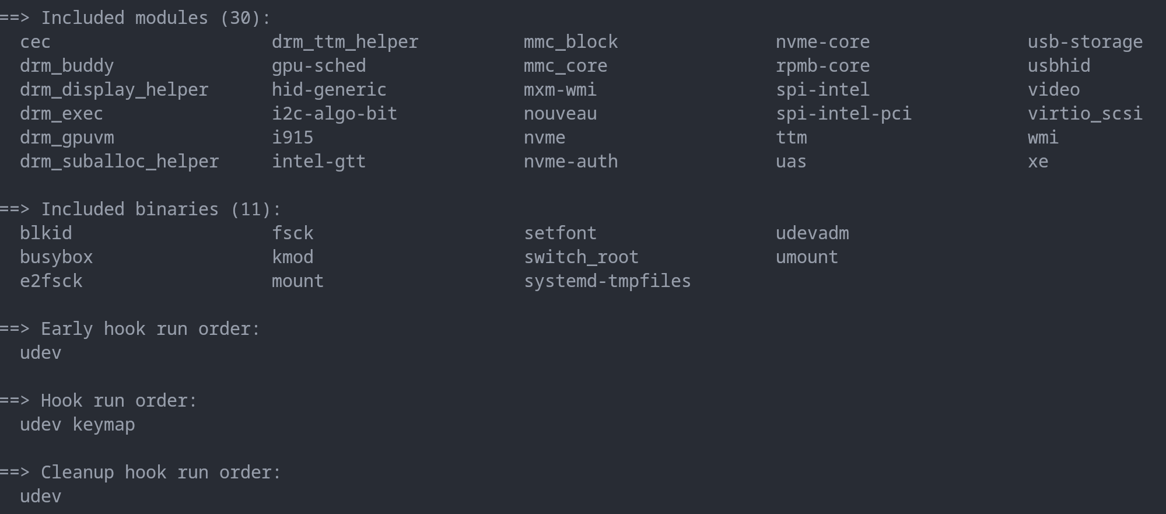The height and width of the screenshot is (514, 1166).
Task: Click the i915 module entry
Action: click(292, 138)
